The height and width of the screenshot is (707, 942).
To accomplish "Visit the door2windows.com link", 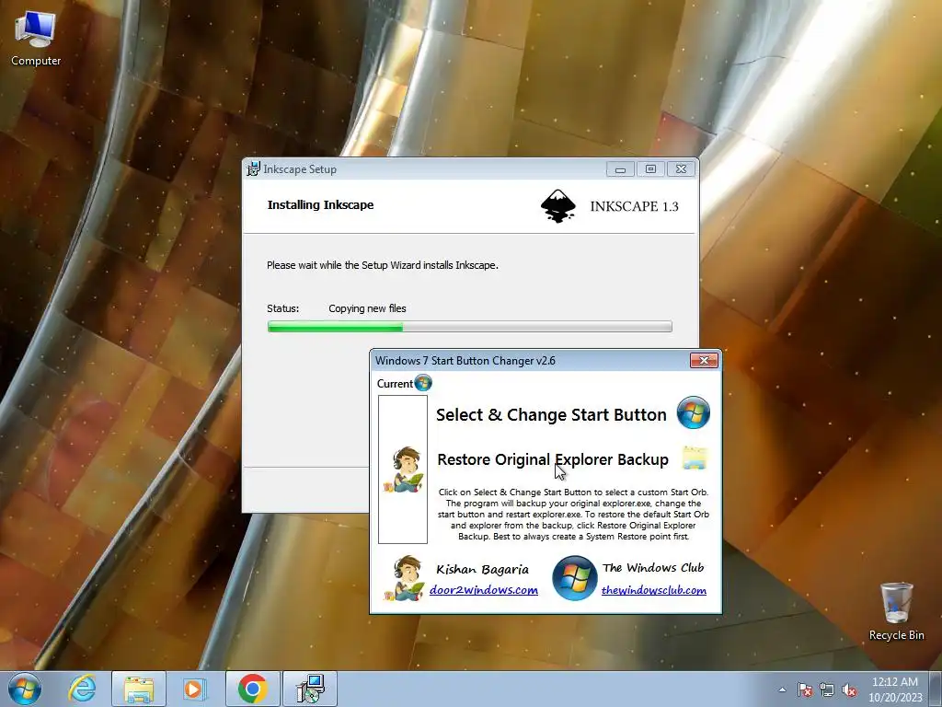I will [484, 590].
